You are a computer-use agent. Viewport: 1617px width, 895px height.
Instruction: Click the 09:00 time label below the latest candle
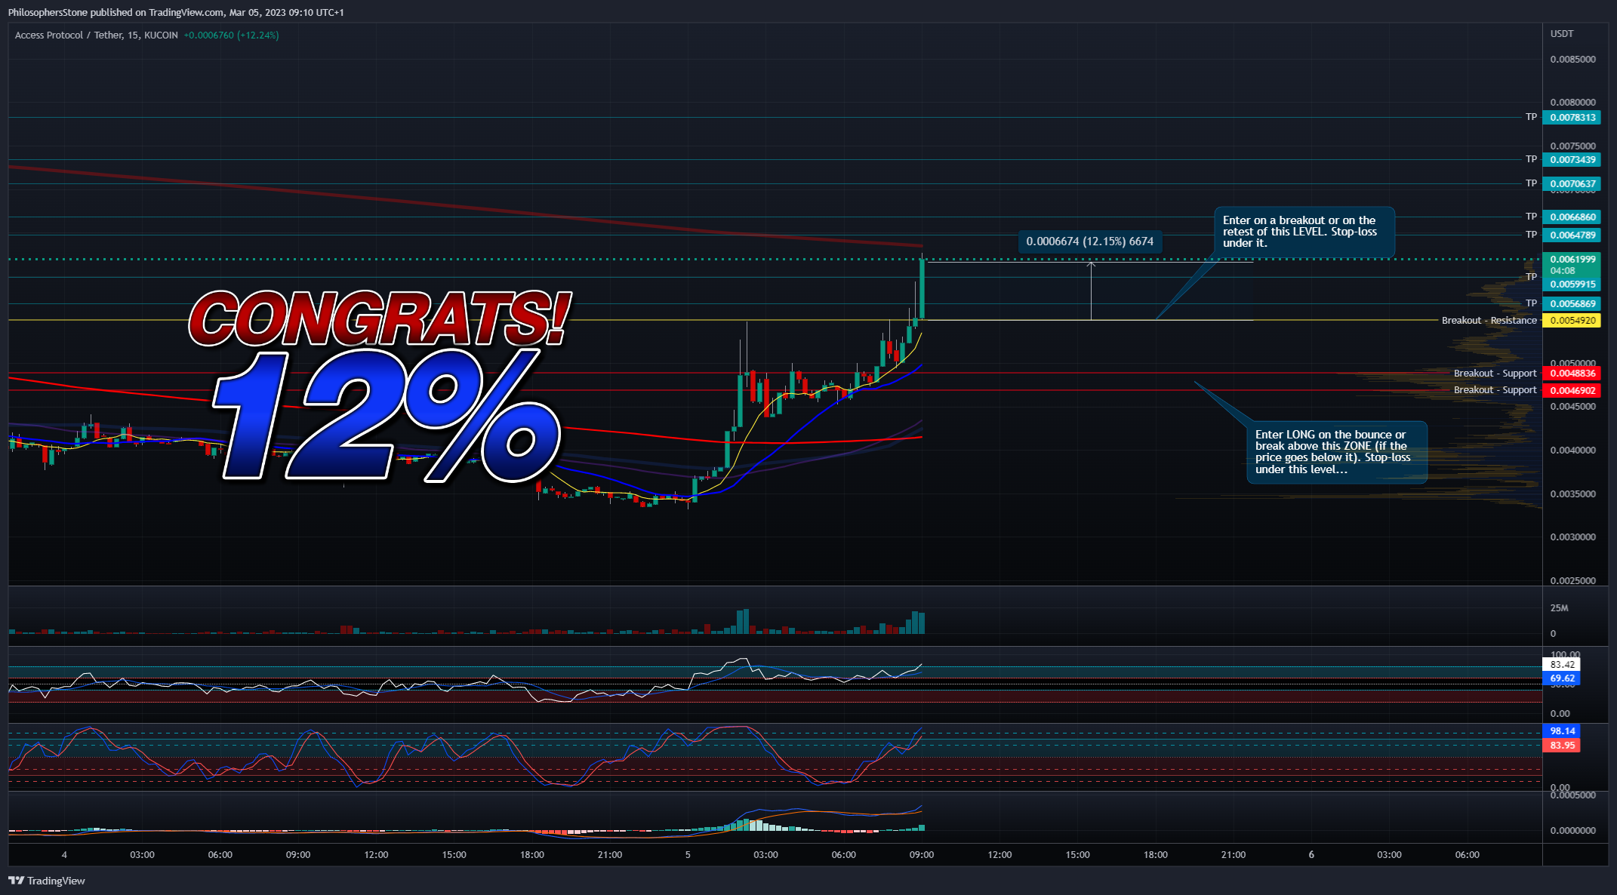point(922,855)
